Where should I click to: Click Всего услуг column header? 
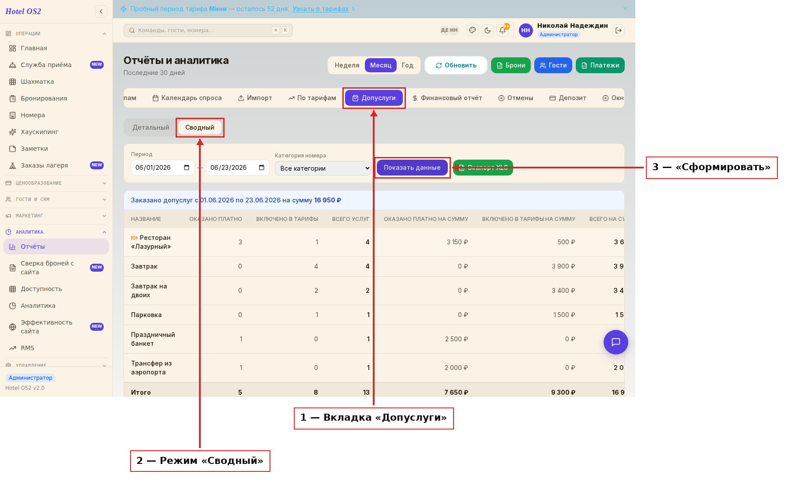[x=351, y=219]
